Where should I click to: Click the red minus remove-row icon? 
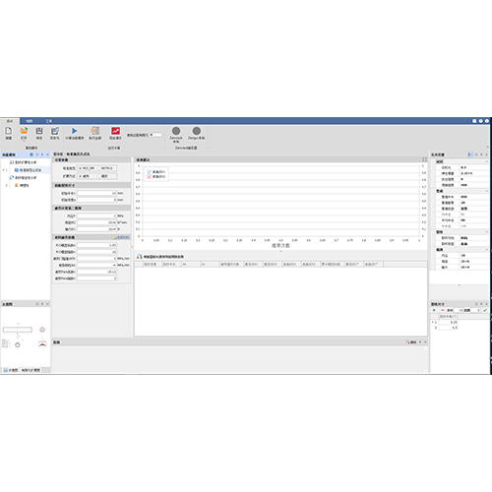click(x=443, y=310)
